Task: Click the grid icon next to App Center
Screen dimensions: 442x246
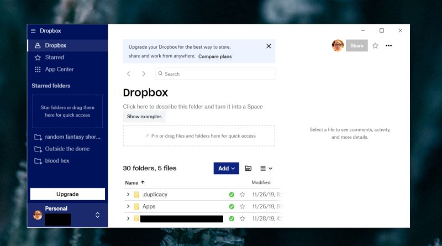Action: pos(38,70)
